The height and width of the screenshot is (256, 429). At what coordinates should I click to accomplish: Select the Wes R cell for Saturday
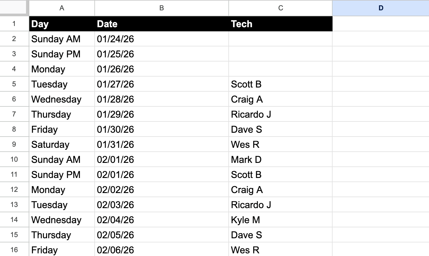click(x=280, y=144)
